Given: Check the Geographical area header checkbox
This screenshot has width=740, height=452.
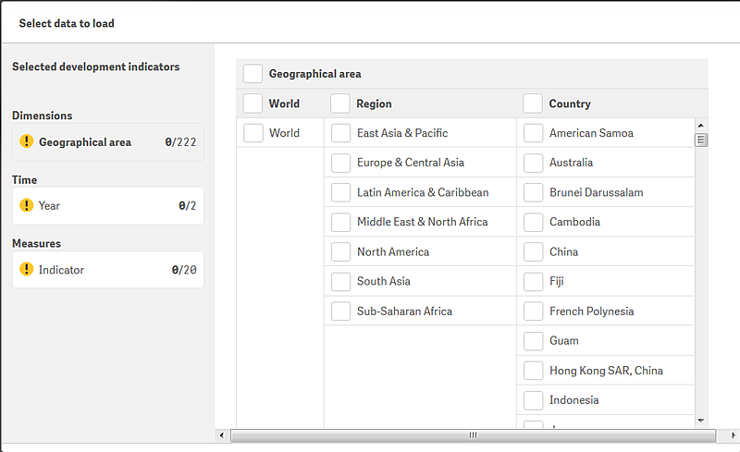Looking at the screenshot, I should 253,74.
